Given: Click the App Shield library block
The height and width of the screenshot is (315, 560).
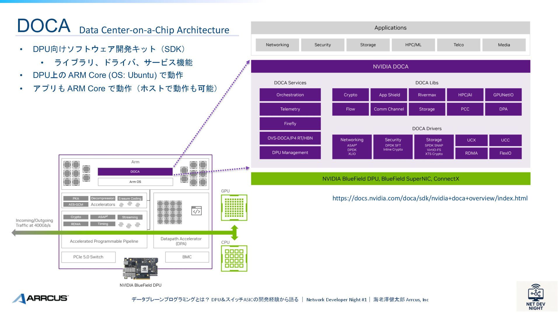Looking at the screenshot, I should [x=389, y=95].
